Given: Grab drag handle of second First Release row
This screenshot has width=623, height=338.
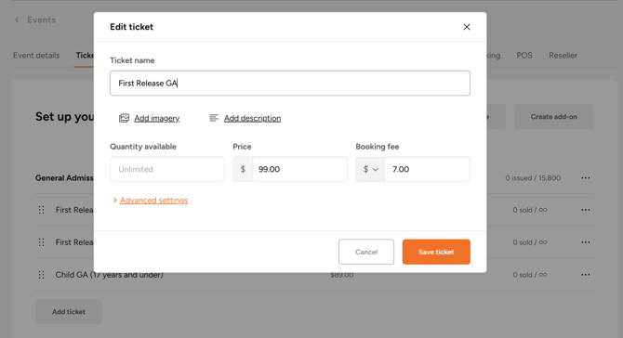Looking at the screenshot, I should click(x=41, y=242).
